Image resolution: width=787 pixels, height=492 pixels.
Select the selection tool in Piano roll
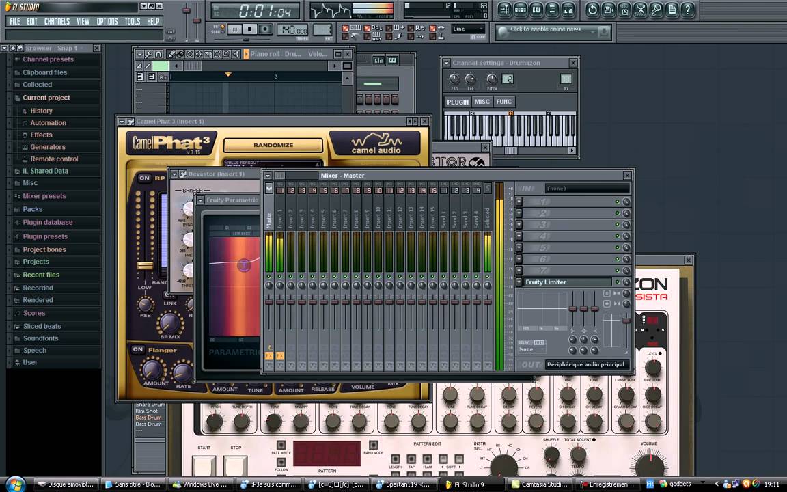[x=217, y=54]
